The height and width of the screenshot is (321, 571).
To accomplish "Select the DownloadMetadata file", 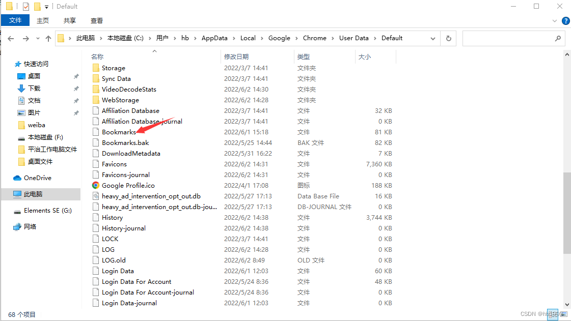I will (x=131, y=154).
